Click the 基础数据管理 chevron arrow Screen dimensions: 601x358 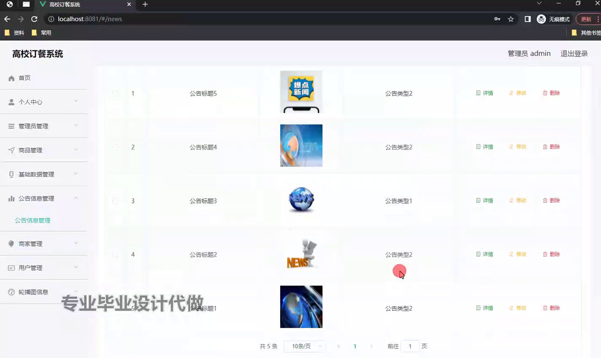[76, 174]
